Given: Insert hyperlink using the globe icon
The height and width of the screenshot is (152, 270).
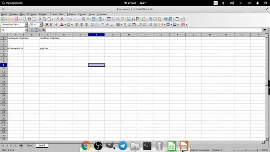Looking at the screenshot, I should [x=151, y=19].
